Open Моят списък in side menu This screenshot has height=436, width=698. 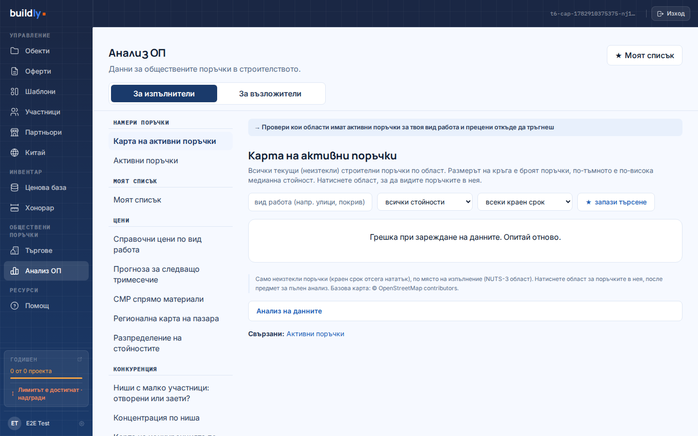[x=171, y=200]
